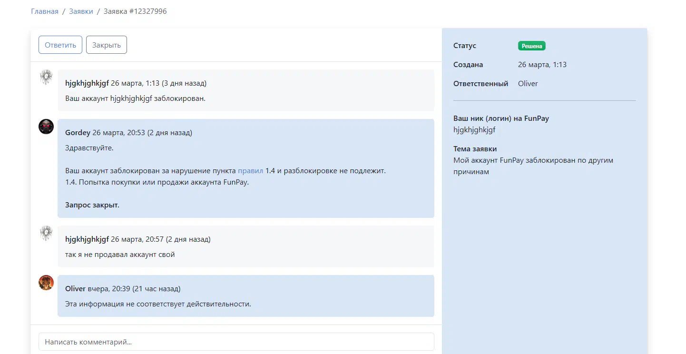Click the bold Запрос закрыт text

click(92, 205)
